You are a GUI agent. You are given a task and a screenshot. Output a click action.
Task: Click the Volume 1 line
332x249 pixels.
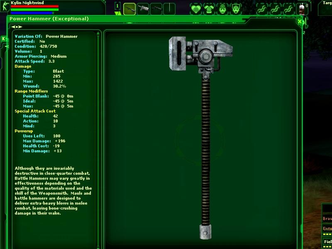pyautogui.click(x=28, y=51)
